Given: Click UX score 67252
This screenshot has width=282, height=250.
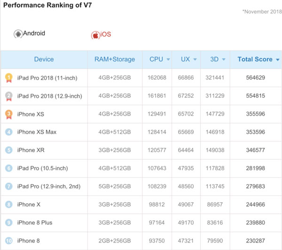Looking at the screenshot, I should click(186, 96).
